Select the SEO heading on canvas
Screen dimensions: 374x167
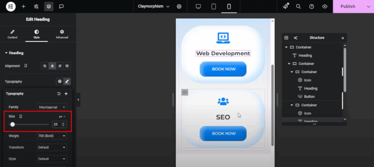(x=223, y=117)
